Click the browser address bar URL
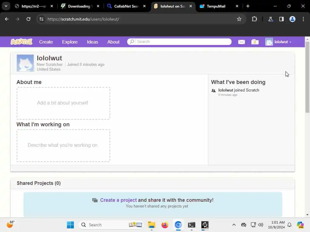Image resolution: width=310 pixels, height=232 pixels. (x=83, y=19)
